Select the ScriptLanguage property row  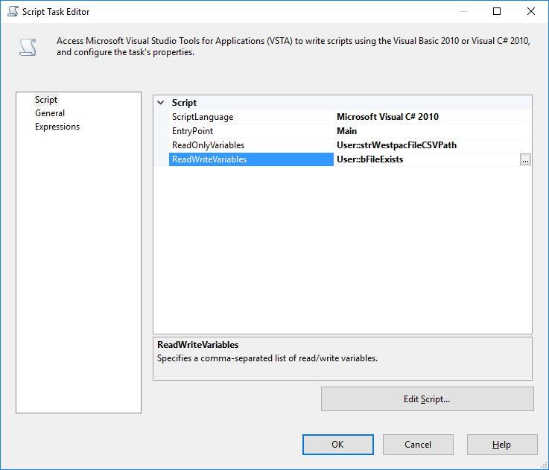pyautogui.click(x=203, y=117)
